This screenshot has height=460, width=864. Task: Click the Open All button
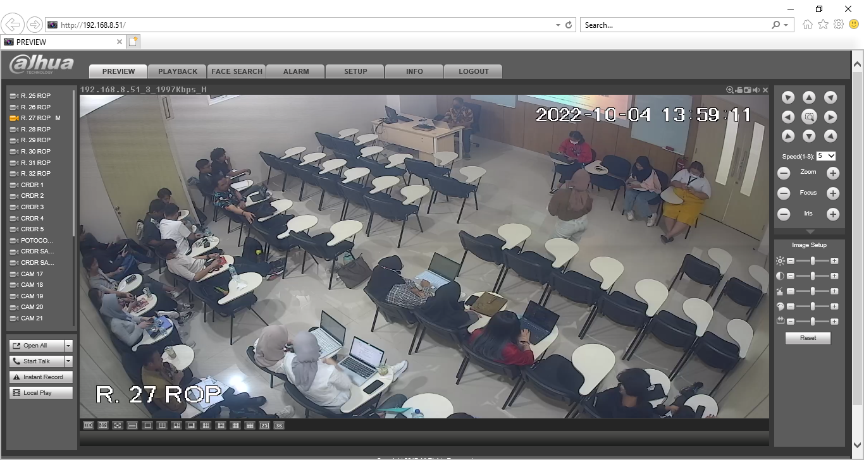tap(37, 346)
